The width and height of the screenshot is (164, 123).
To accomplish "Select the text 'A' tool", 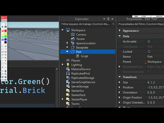I will coord(6,58).
